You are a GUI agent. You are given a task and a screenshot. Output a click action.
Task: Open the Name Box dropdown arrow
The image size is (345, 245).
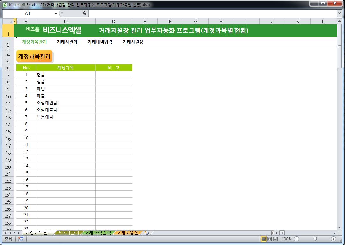(56, 14)
